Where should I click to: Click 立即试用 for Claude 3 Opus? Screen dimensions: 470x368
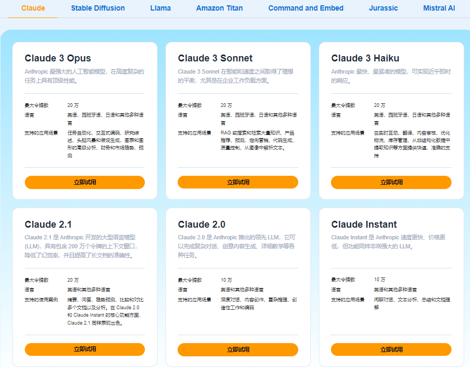point(85,182)
